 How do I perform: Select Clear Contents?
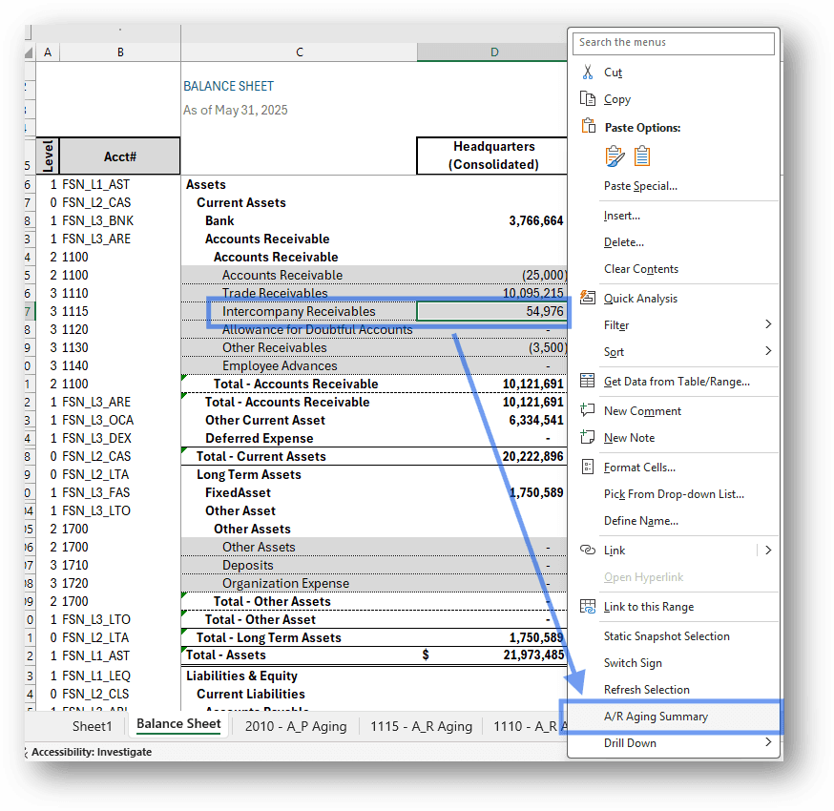coord(641,268)
